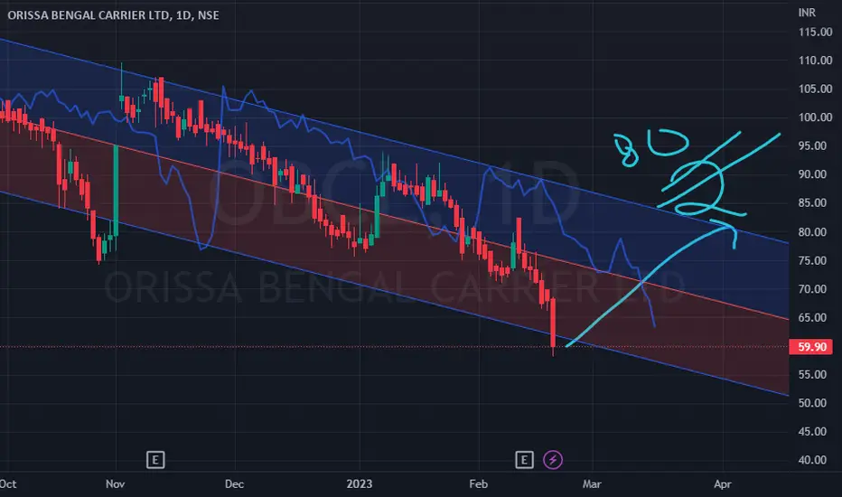Click the 40.00 price axis label

(x=812, y=460)
